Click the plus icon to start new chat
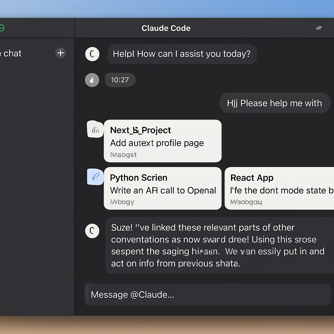 (60, 53)
